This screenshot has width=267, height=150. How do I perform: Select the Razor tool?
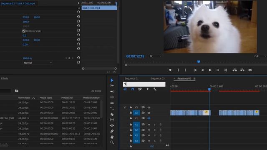pyautogui.click(x=112, y=114)
